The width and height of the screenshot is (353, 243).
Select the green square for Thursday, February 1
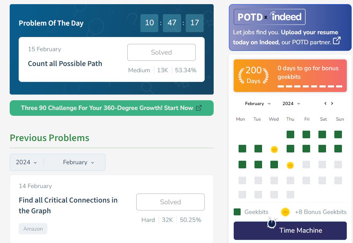pyautogui.click(x=290, y=134)
